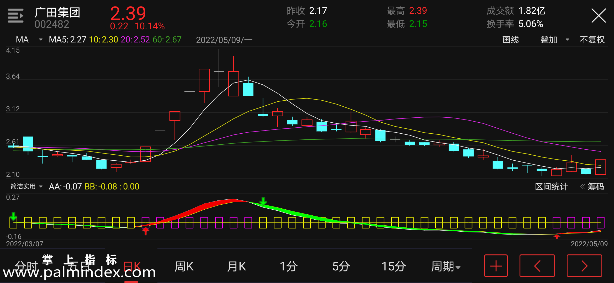Image resolution: width=614 pixels, height=283 pixels.
Task: Click the 换手率 5.06% value
Action: [515, 24]
